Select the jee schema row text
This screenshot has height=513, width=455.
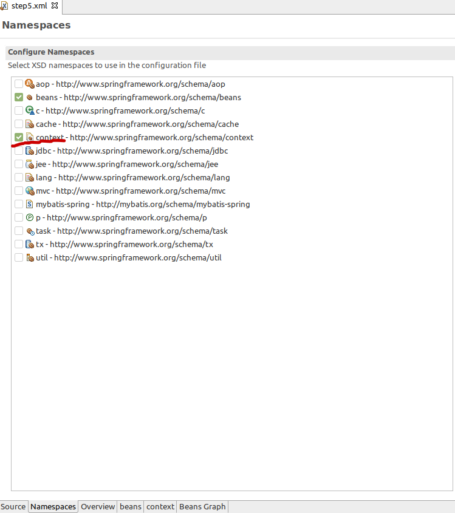tap(127, 165)
